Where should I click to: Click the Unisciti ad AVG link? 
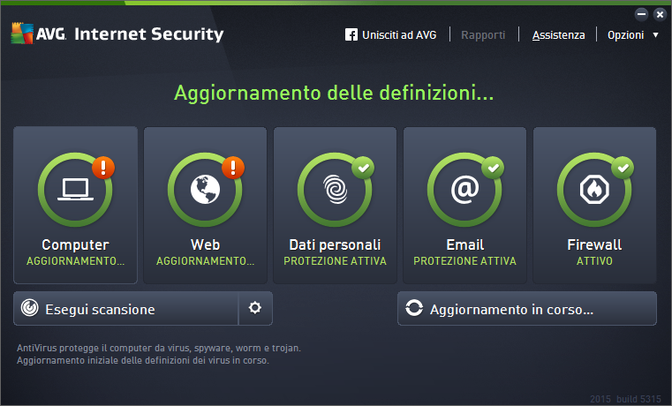click(399, 34)
